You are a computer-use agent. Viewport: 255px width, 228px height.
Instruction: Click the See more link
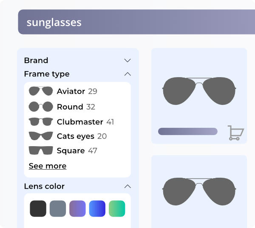[48, 166]
